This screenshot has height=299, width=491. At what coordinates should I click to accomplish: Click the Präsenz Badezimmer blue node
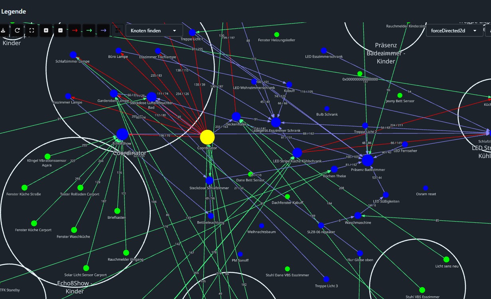(367, 160)
